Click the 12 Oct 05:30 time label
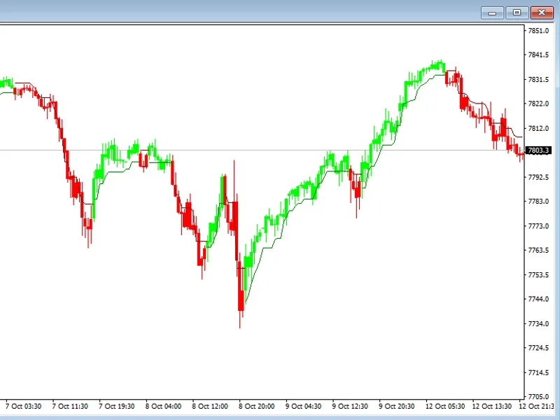560x420 pixels. (x=445, y=407)
